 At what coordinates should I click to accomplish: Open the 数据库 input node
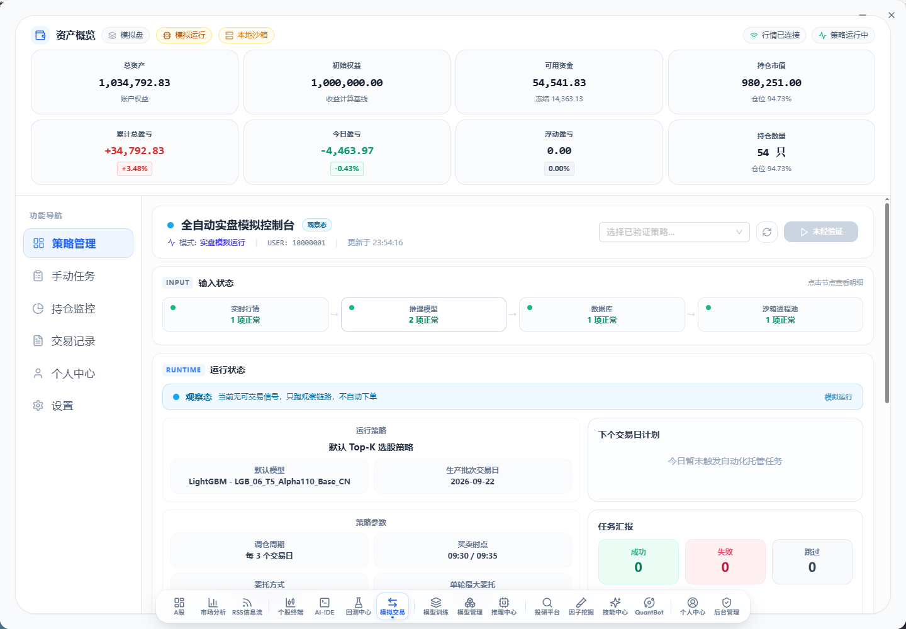click(x=602, y=314)
